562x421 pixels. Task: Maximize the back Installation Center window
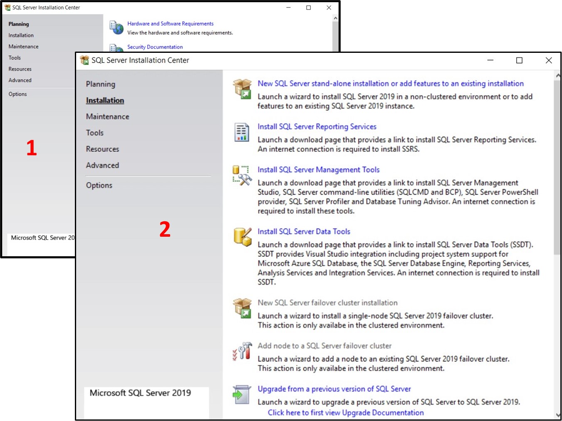(x=309, y=7)
